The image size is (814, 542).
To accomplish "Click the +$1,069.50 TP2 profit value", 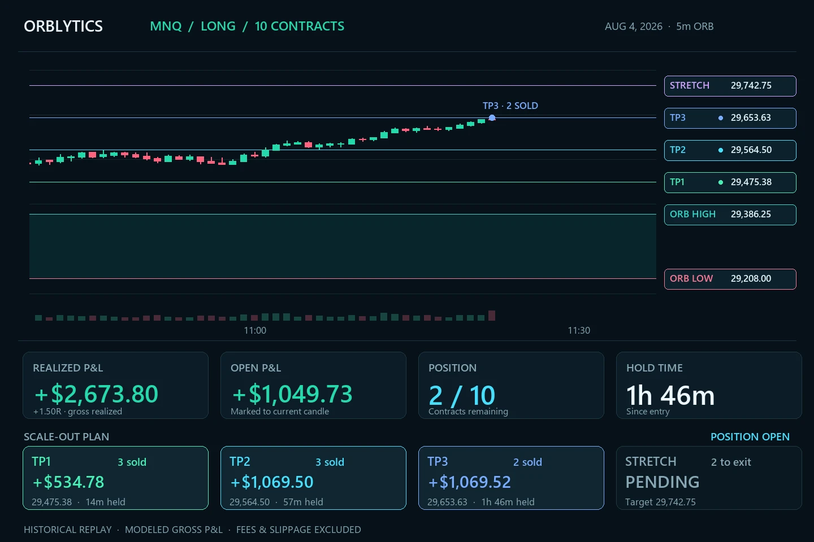I will point(272,482).
